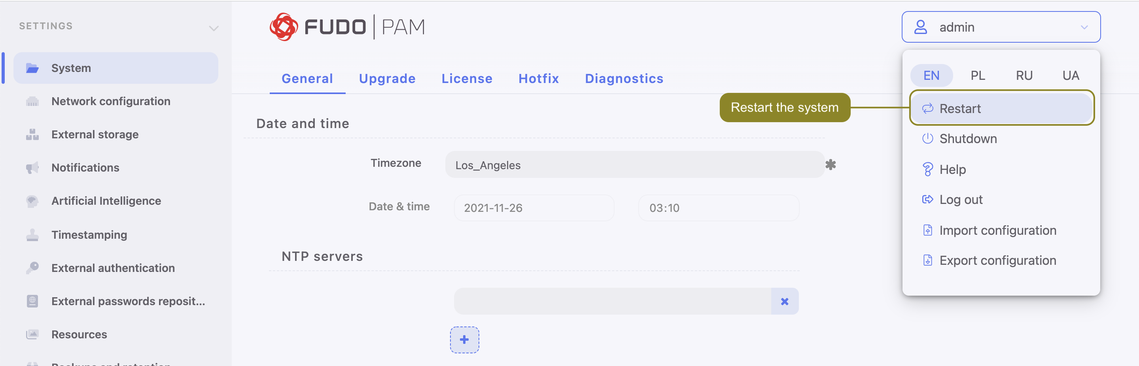1139x366 pixels.
Task: Select the EN language option
Action: coord(932,75)
